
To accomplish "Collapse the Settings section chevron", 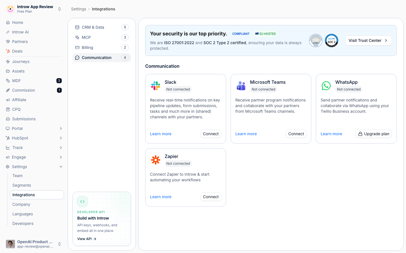I will click(61, 167).
